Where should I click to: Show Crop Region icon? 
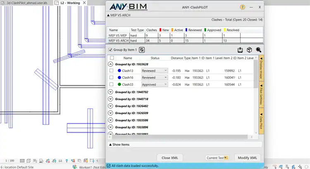[x=54, y=161]
